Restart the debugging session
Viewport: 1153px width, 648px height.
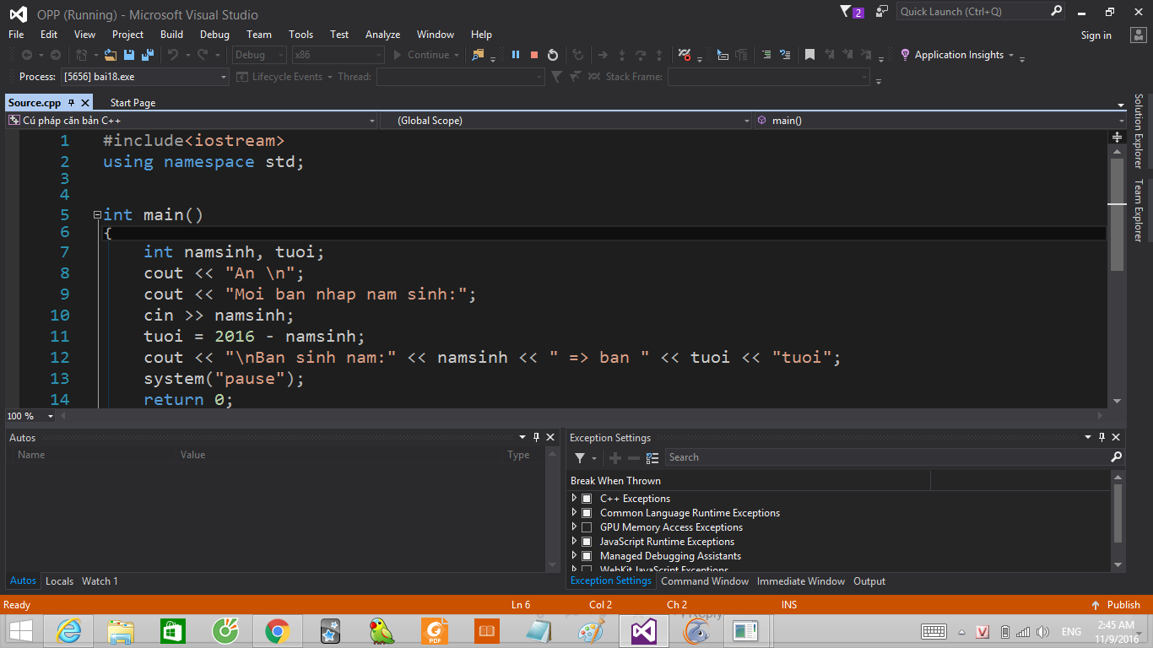(x=553, y=55)
